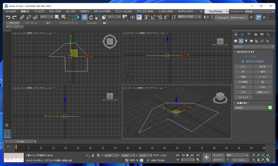Click the Bind to Space Warp icon

pos(35,17)
